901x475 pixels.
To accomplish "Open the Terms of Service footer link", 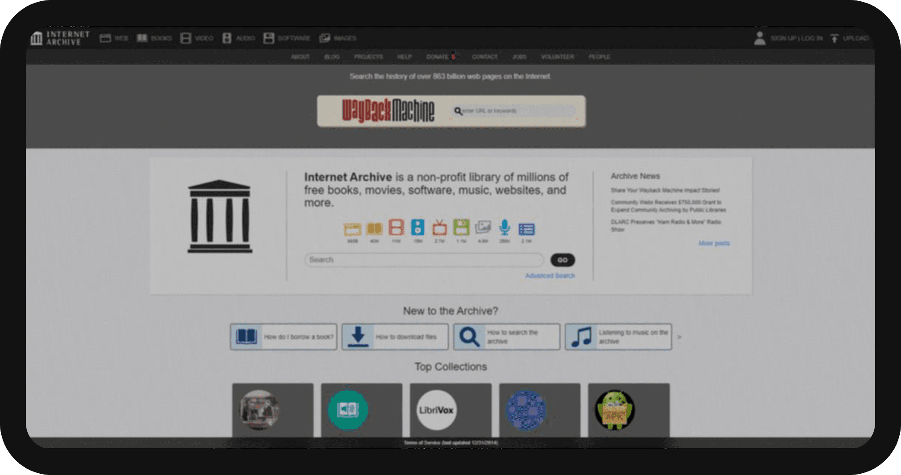I will [x=450, y=443].
